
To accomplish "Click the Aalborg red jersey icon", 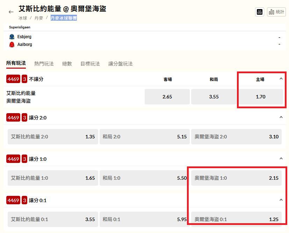I will click(x=12, y=44).
